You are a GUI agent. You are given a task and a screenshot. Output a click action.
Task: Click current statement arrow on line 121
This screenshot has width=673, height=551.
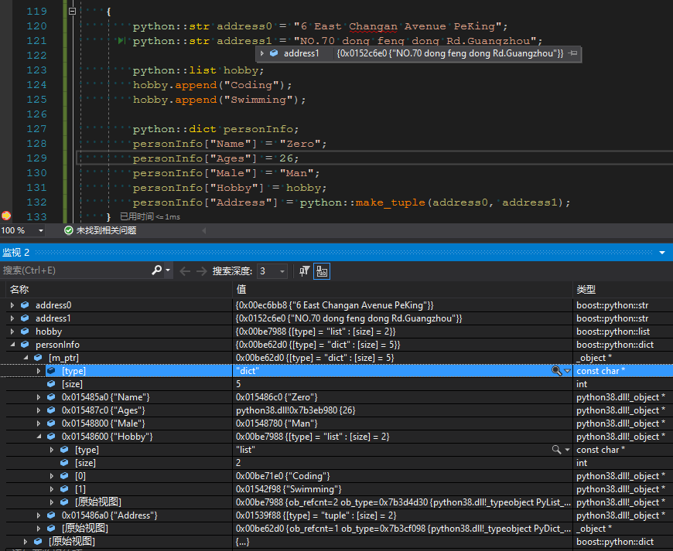click(x=122, y=41)
